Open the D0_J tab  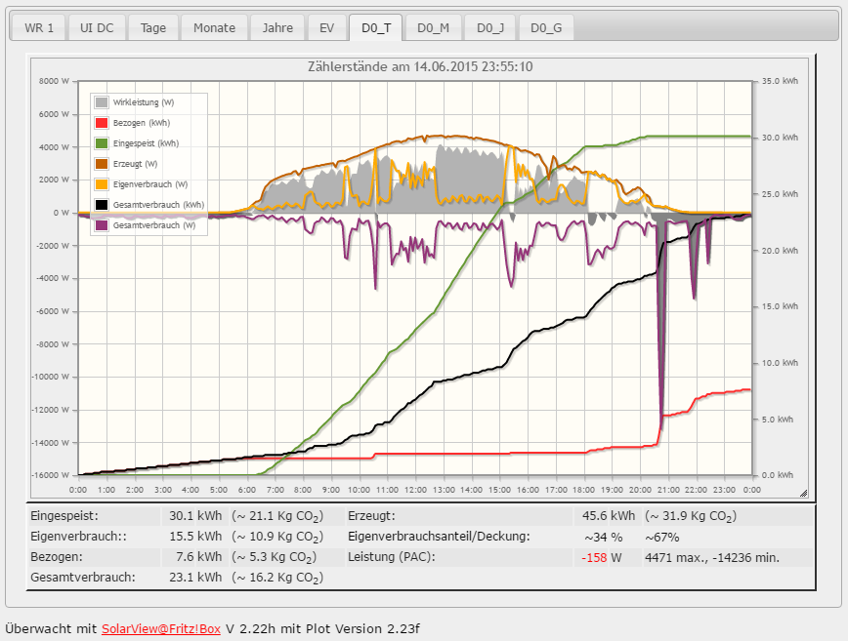[490, 27]
